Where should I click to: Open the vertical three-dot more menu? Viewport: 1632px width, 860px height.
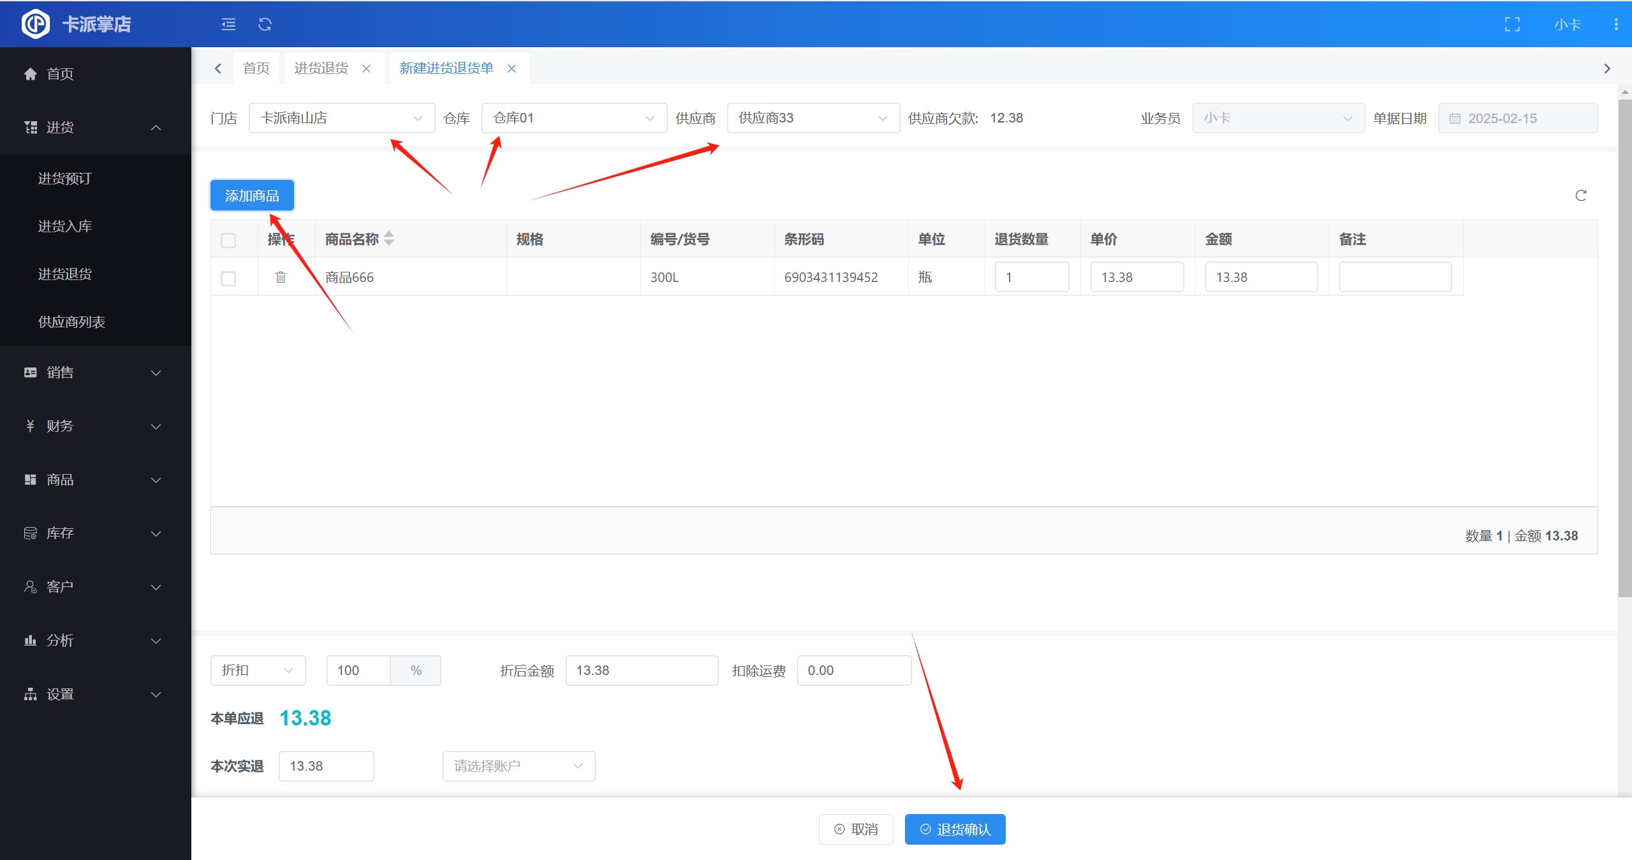tap(1615, 24)
